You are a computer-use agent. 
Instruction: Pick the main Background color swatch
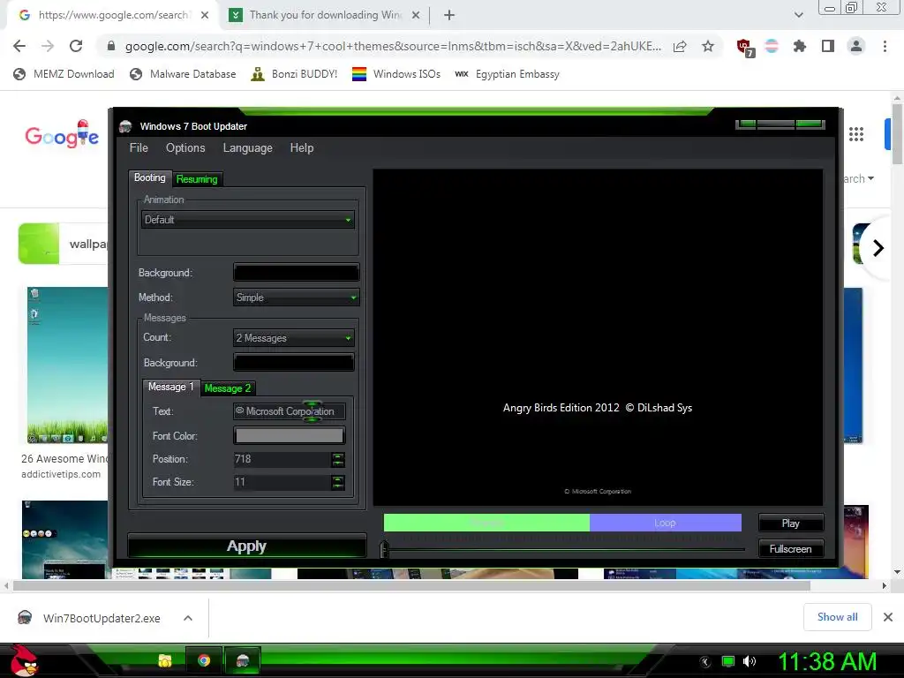click(x=297, y=272)
